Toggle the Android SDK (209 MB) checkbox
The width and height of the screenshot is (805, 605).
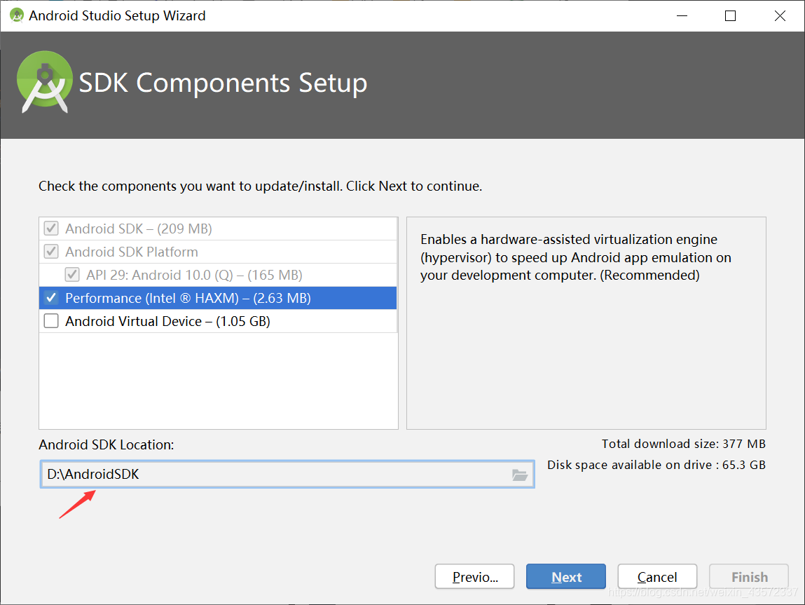point(51,229)
